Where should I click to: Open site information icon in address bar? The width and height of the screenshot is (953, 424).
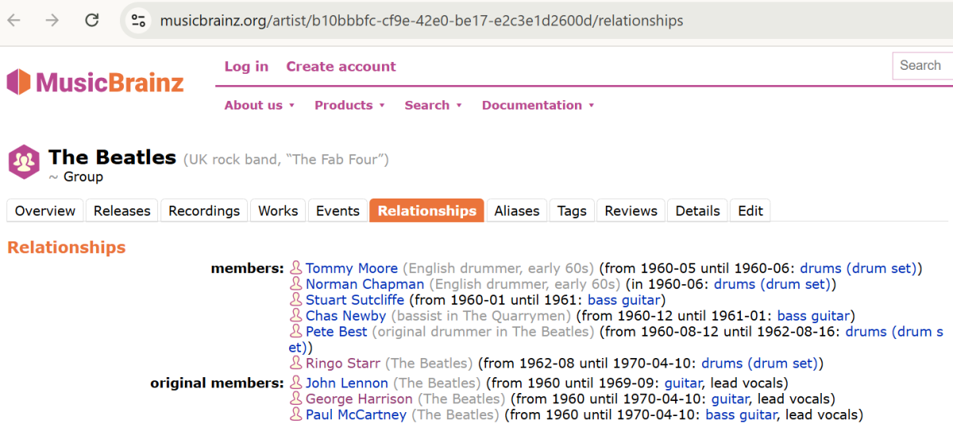[138, 20]
